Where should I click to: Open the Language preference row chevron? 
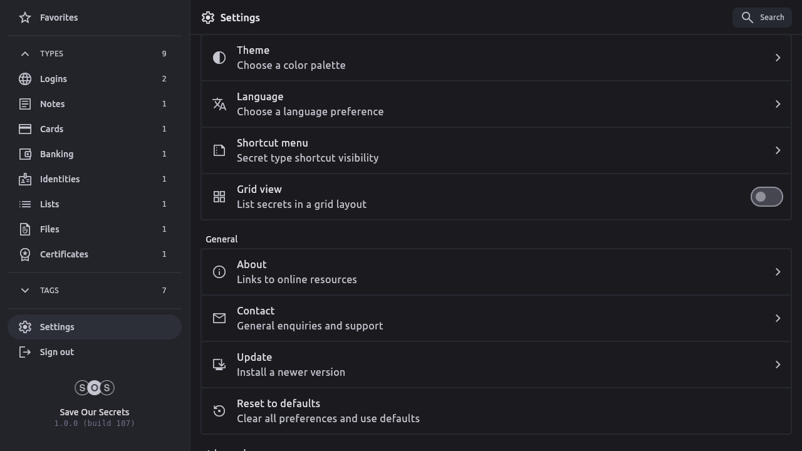point(778,104)
